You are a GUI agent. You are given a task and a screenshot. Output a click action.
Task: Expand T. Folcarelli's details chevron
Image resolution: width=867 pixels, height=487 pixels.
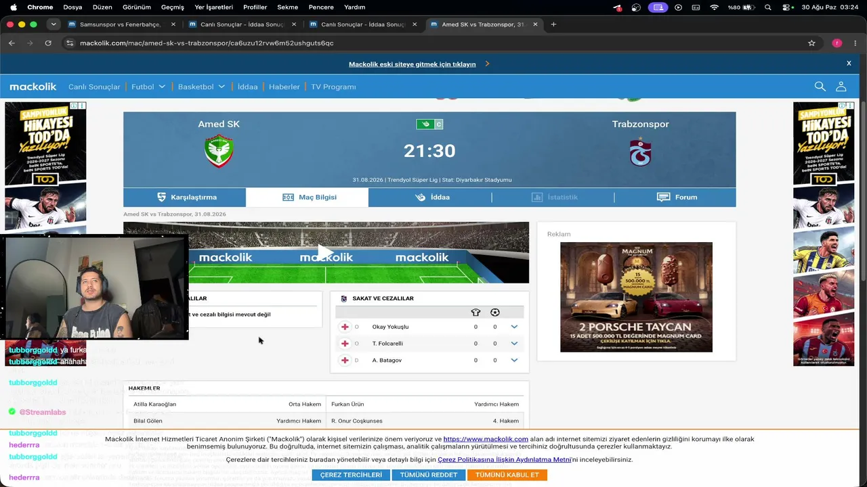[514, 344]
